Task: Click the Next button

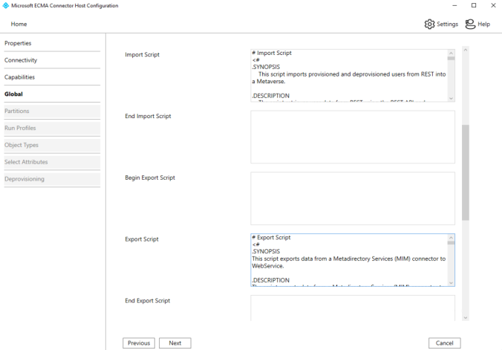Action: coord(175,343)
